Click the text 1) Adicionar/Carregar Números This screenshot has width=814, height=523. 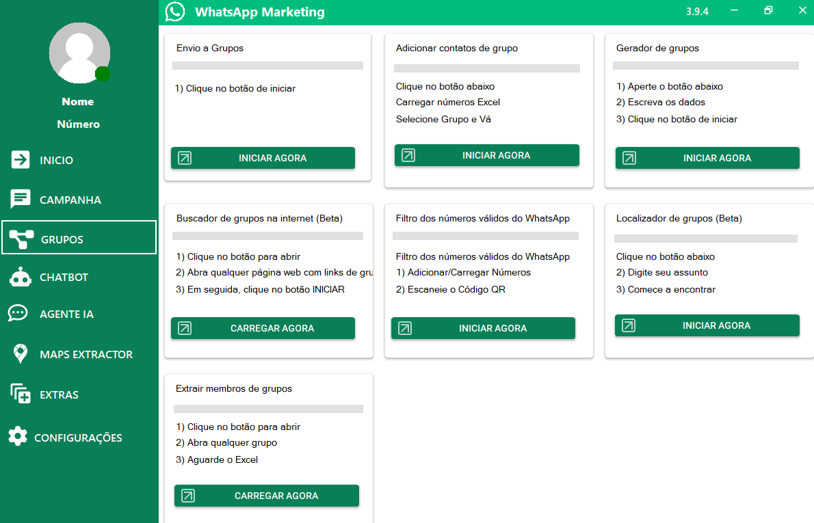(464, 272)
